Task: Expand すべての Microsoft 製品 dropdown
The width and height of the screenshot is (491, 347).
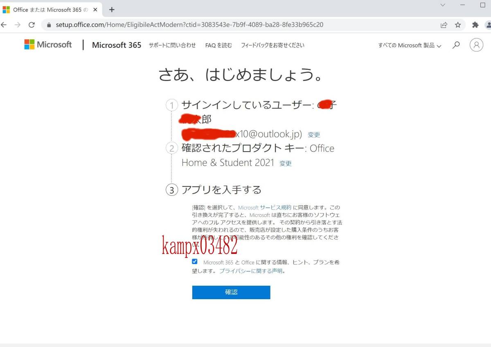Action: point(410,45)
